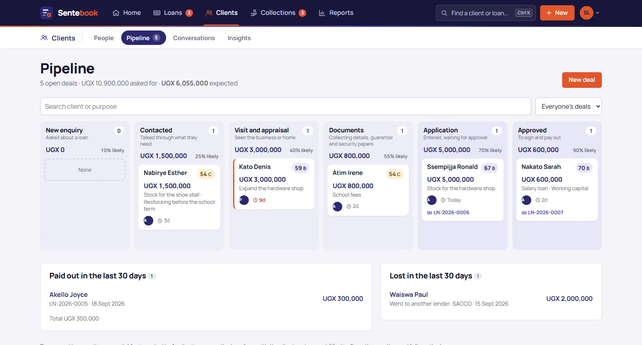Open the Ssempijja Ronald deal card
The width and height of the screenshot is (642, 345).
(463, 189)
